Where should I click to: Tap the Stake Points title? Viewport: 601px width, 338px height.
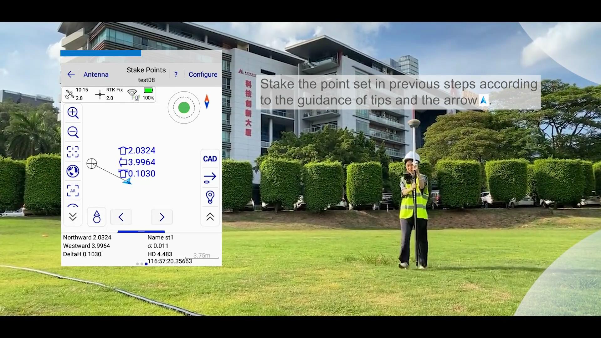tap(146, 70)
